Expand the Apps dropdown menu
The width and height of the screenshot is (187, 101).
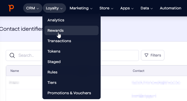pyautogui.click(x=127, y=8)
